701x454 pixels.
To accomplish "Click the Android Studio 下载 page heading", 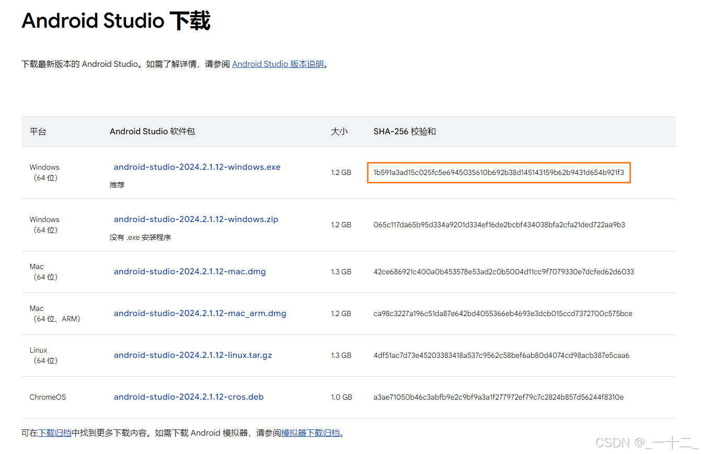I will pos(116,21).
